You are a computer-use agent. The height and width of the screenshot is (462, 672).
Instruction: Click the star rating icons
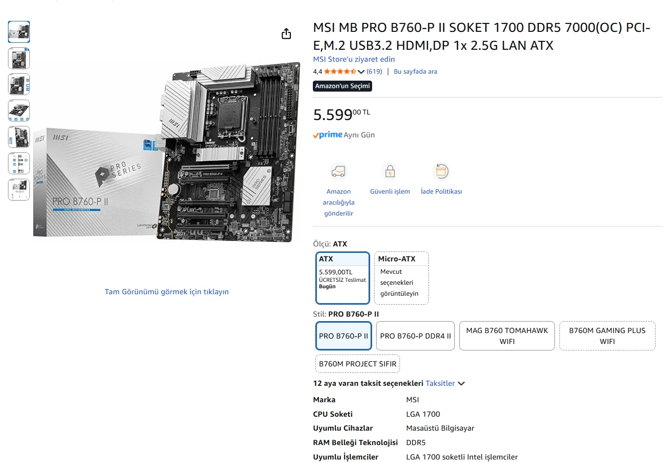340,72
